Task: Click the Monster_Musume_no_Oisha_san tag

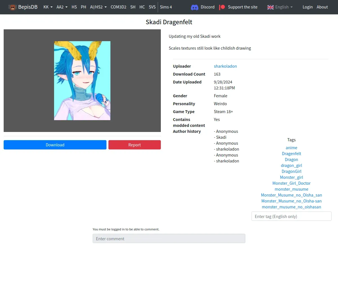Action: (292, 195)
